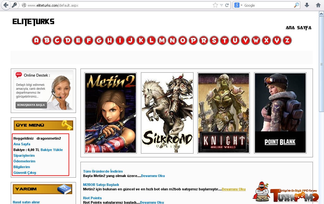
Task: Pick the letter L red circle
Action: pos(151,40)
